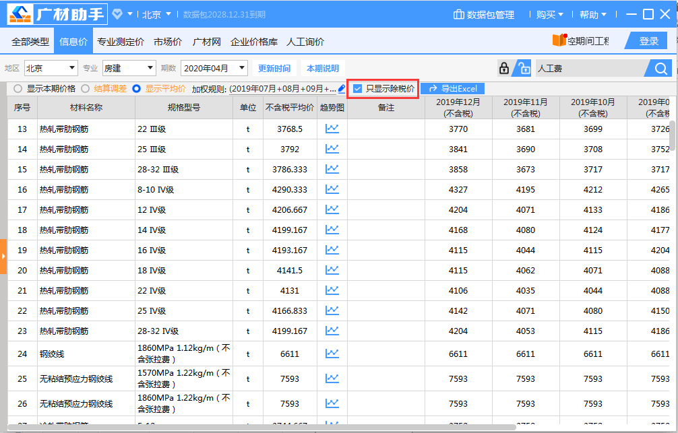Open the 期数 2020年04月 dropdown

214,68
